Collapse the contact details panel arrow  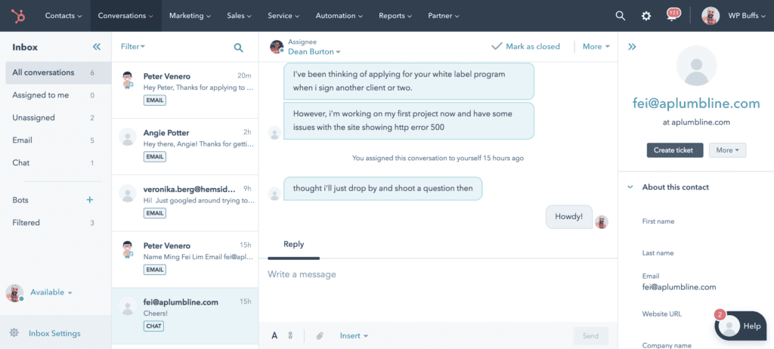pyautogui.click(x=632, y=47)
